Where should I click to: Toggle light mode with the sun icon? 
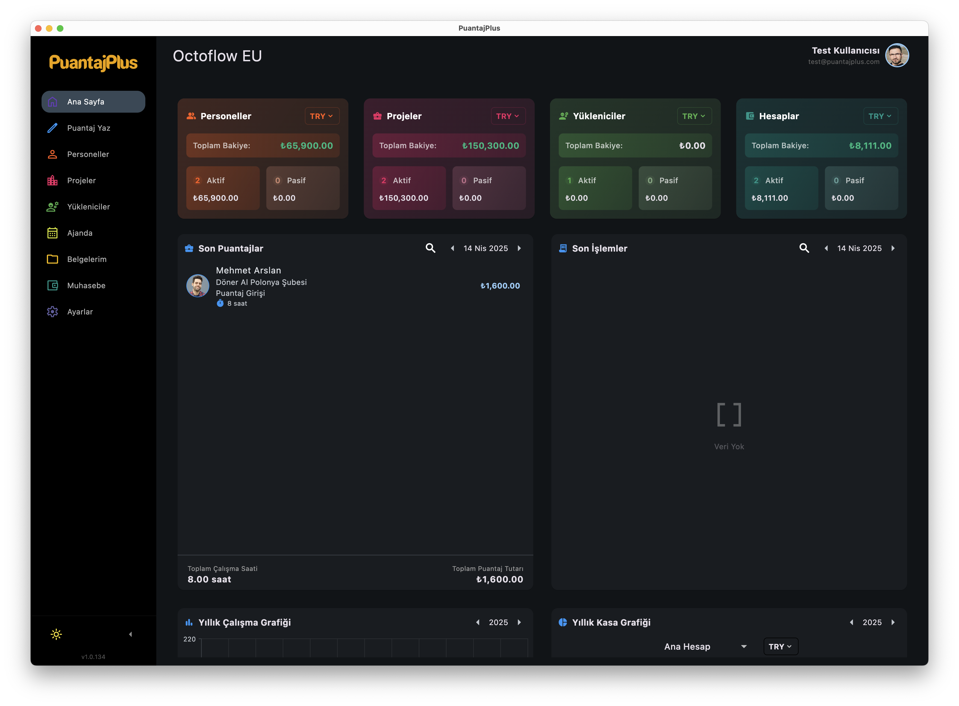pos(56,635)
